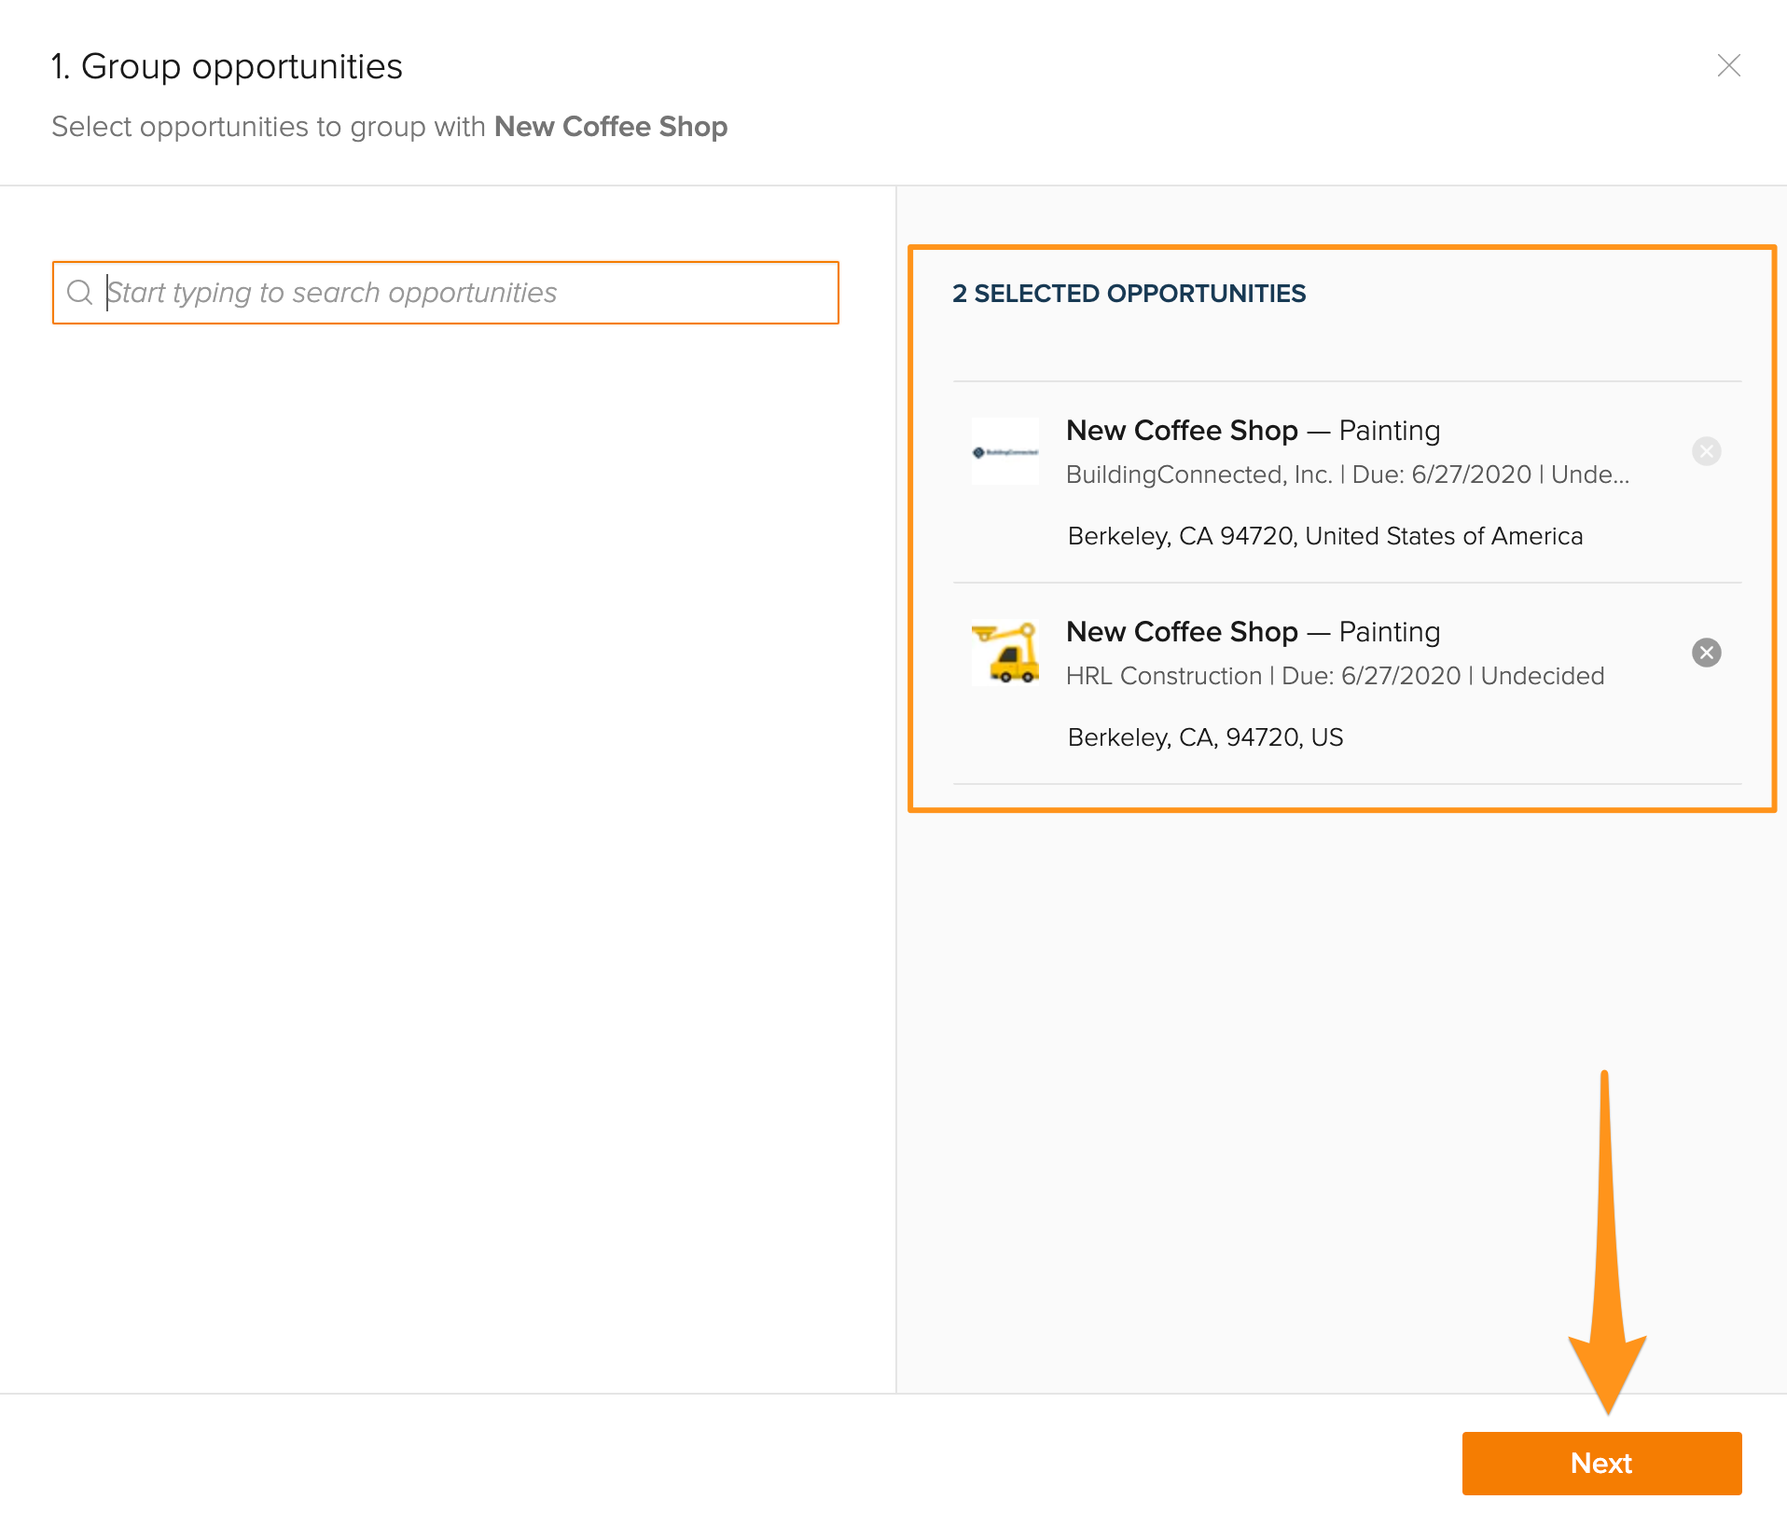This screenshot has height=1527, width=1787.
Task: Click the BuildingConnected opportunity title
Action: 1253,431
